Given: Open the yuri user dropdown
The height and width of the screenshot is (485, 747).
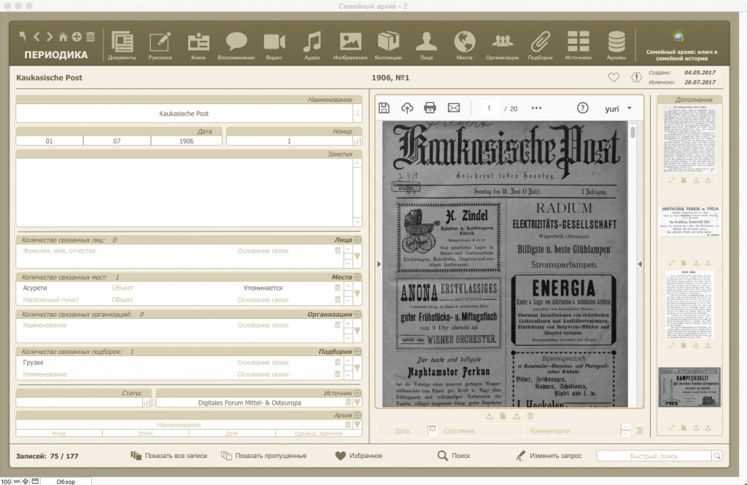Looking at the screenshot, I should (619, 109).
